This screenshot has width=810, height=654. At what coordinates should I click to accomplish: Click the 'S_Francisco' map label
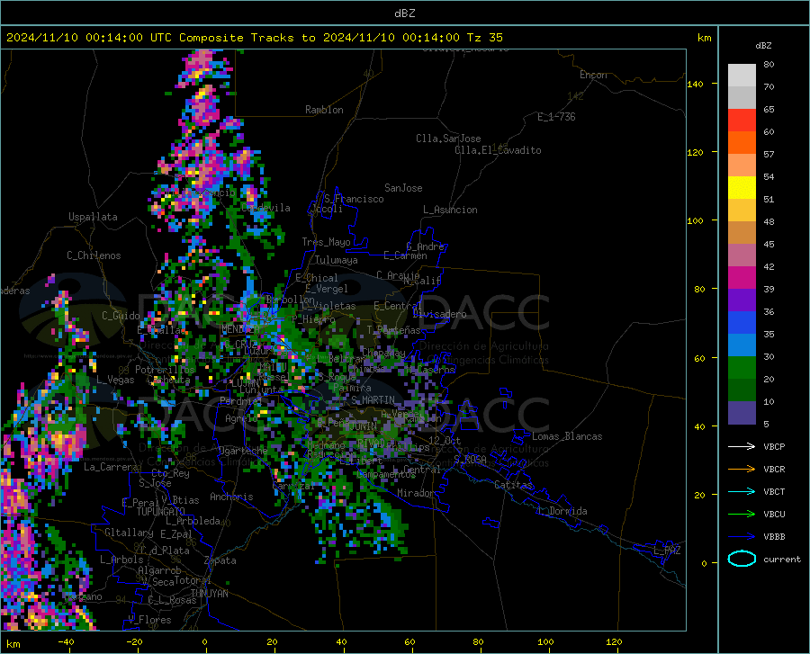(354, 199)
